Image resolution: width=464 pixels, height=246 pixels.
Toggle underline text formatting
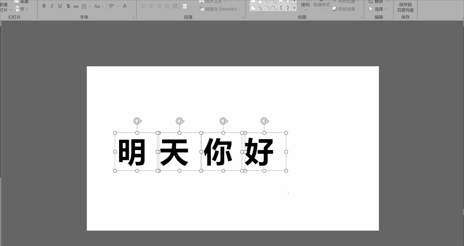point(60,6)
